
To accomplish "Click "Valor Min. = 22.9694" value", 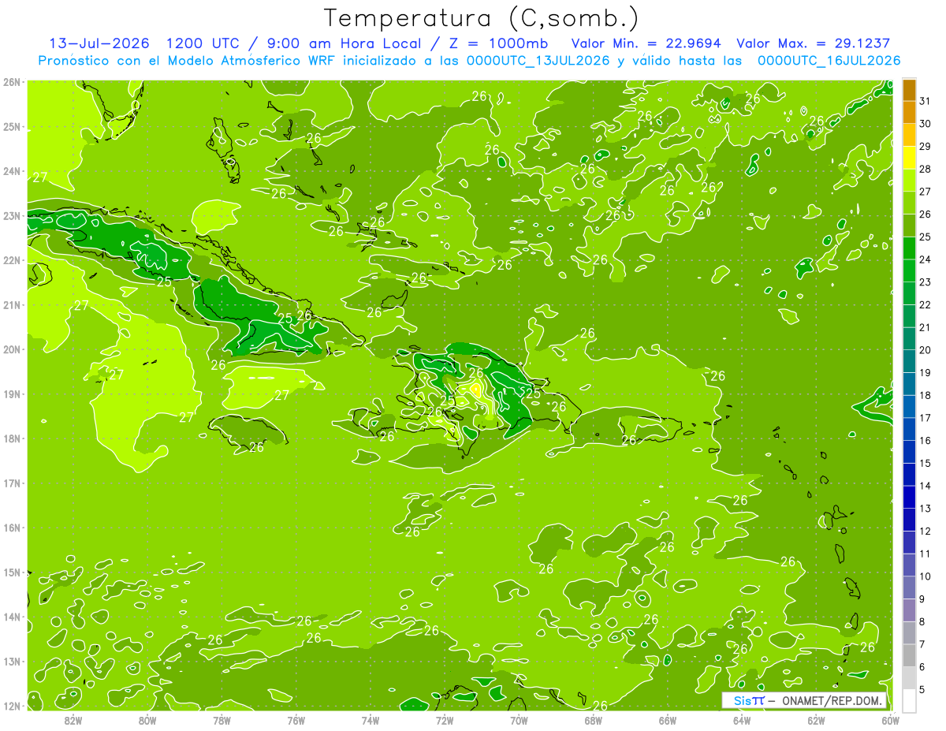I will pos(645,43).
